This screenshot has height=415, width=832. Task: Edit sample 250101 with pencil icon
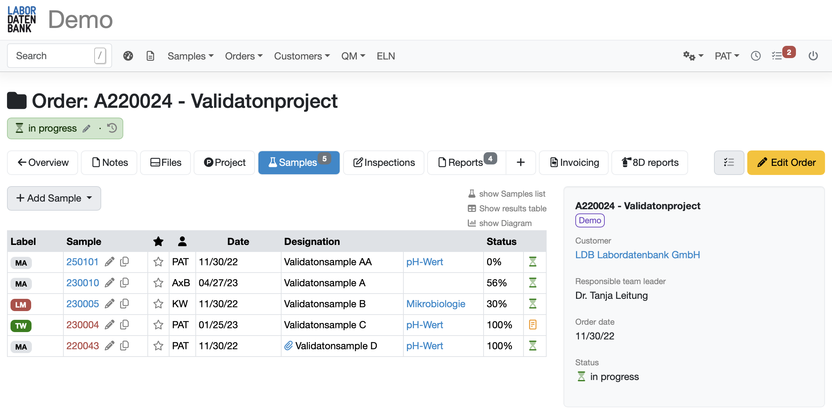pos(110,262)
